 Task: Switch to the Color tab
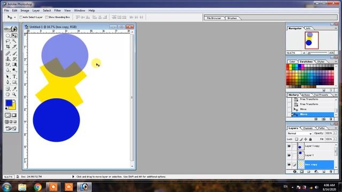point(292,62)
